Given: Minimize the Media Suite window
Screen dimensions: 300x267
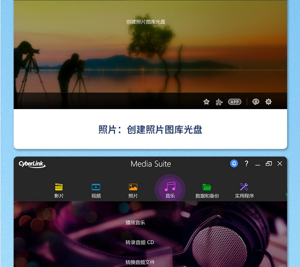Looking at the screenshot, I should pyautogui.click(x=258, y=164).
